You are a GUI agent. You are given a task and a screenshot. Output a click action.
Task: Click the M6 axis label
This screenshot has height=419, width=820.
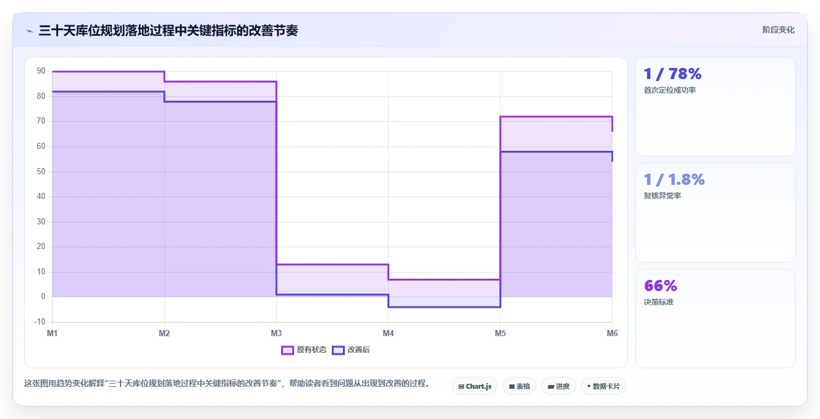[x=612, y=333]
